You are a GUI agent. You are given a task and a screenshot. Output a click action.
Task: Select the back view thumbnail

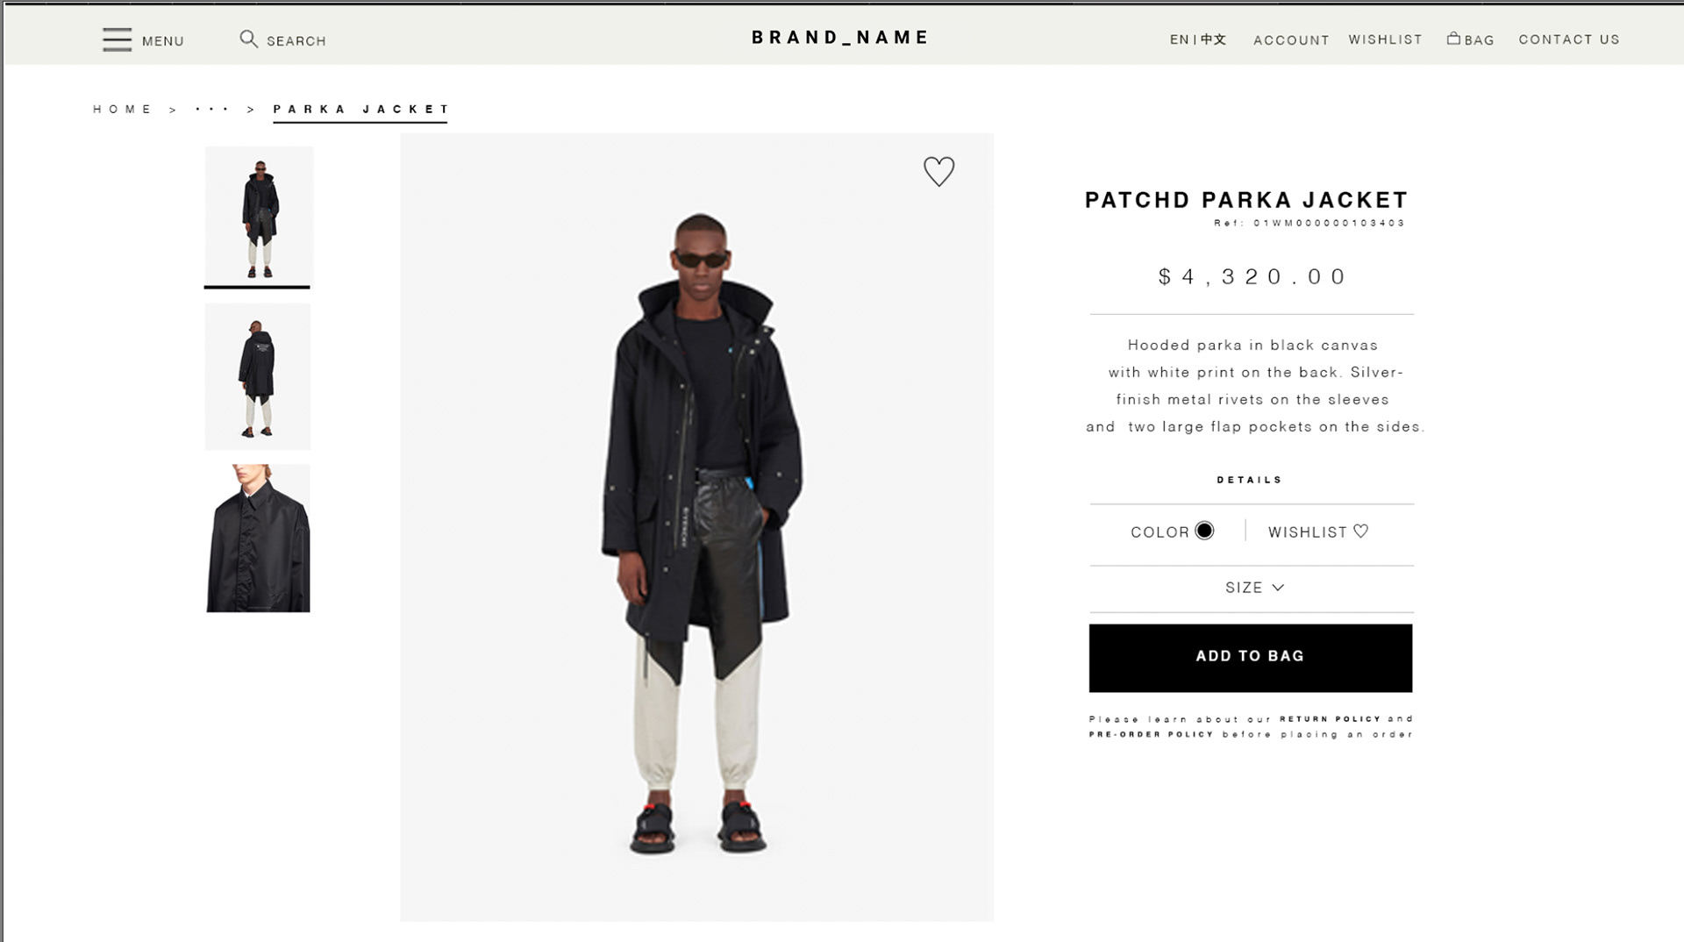pyautogui.click(x=257, y=376)
